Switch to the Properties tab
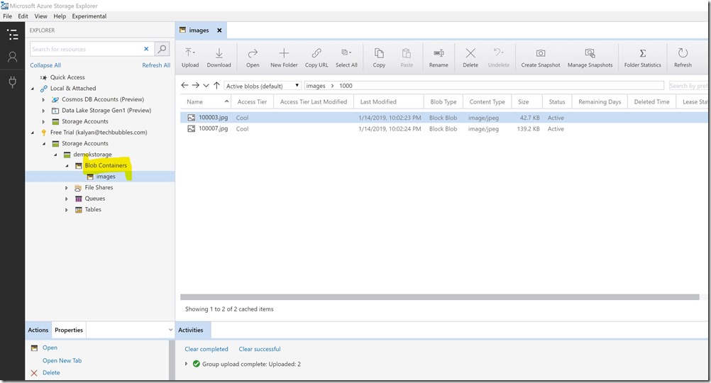Viewport: 711px width, 383px height. [x=69, y=330]
